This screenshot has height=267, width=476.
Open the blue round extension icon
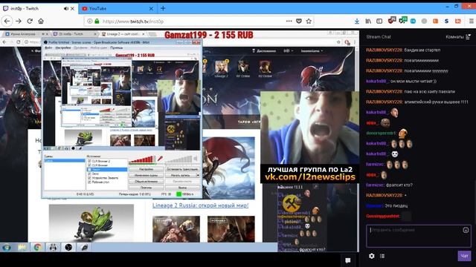pyautogui.click(x=414, y=22)
